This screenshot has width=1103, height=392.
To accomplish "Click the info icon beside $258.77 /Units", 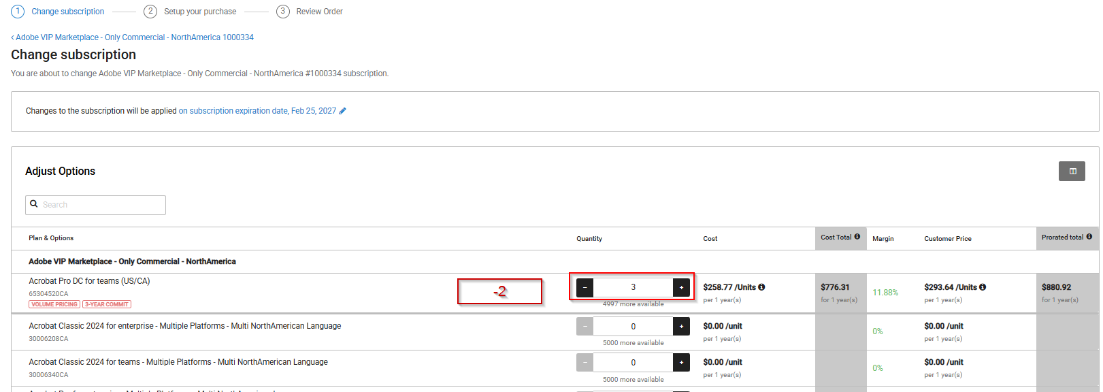I will (x=761, y=287).
